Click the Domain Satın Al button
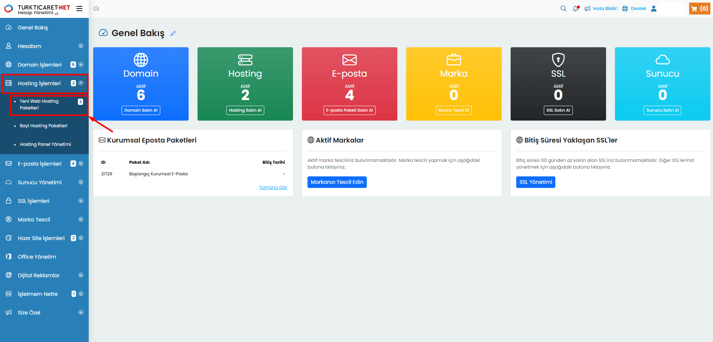This screenshot has height=342, width=713. (x=141, y=110)
